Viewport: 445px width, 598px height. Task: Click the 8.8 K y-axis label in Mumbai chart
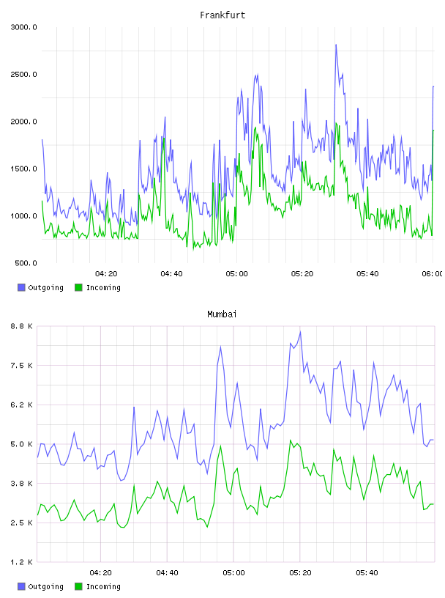tap(22, 326)
